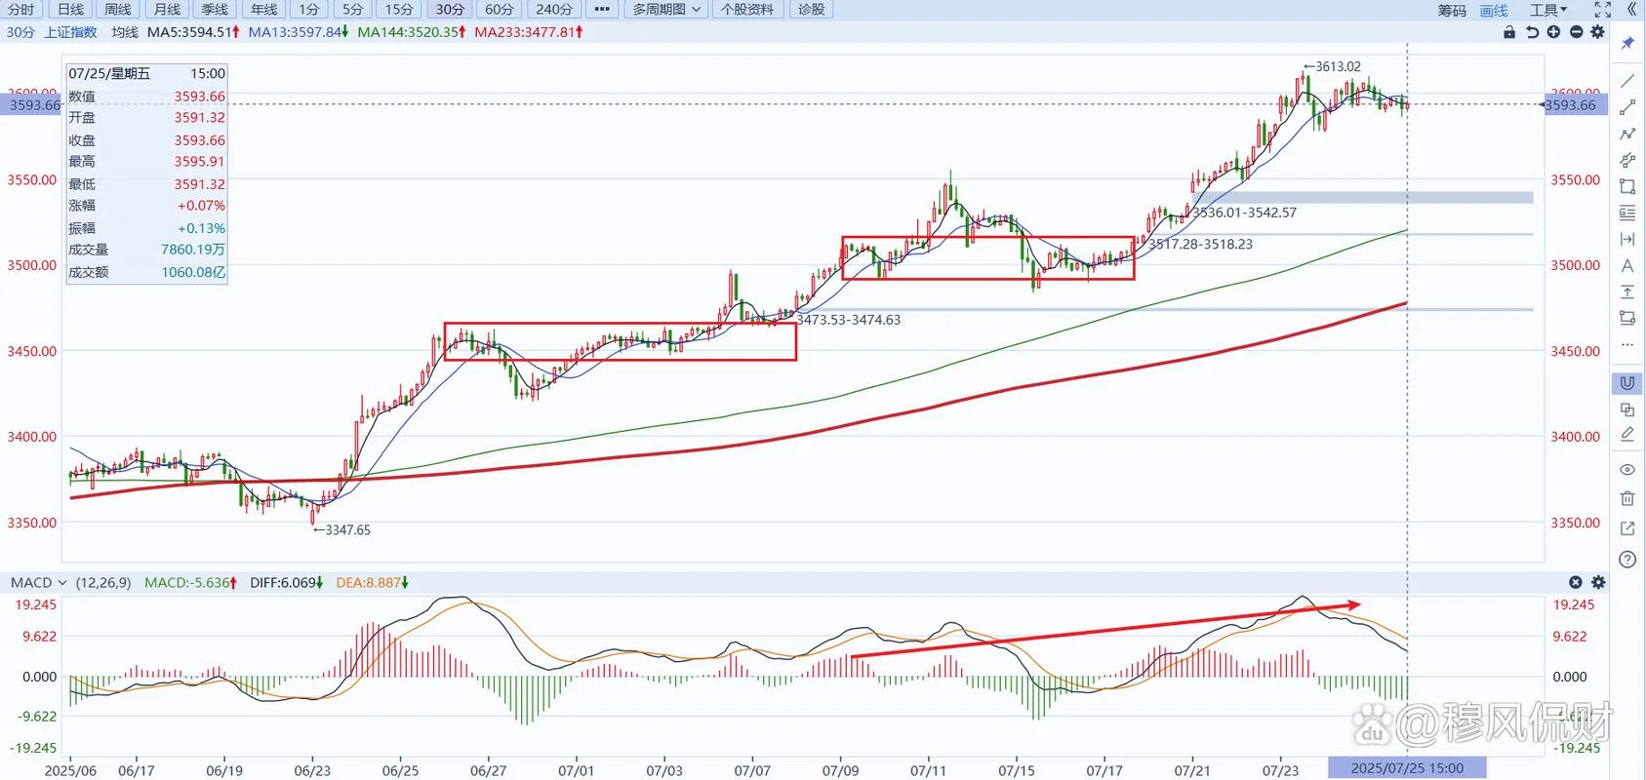Screen dimensions: 1646x780
Task: Select the rectangle drawing tool
Action: point(1627,186)
